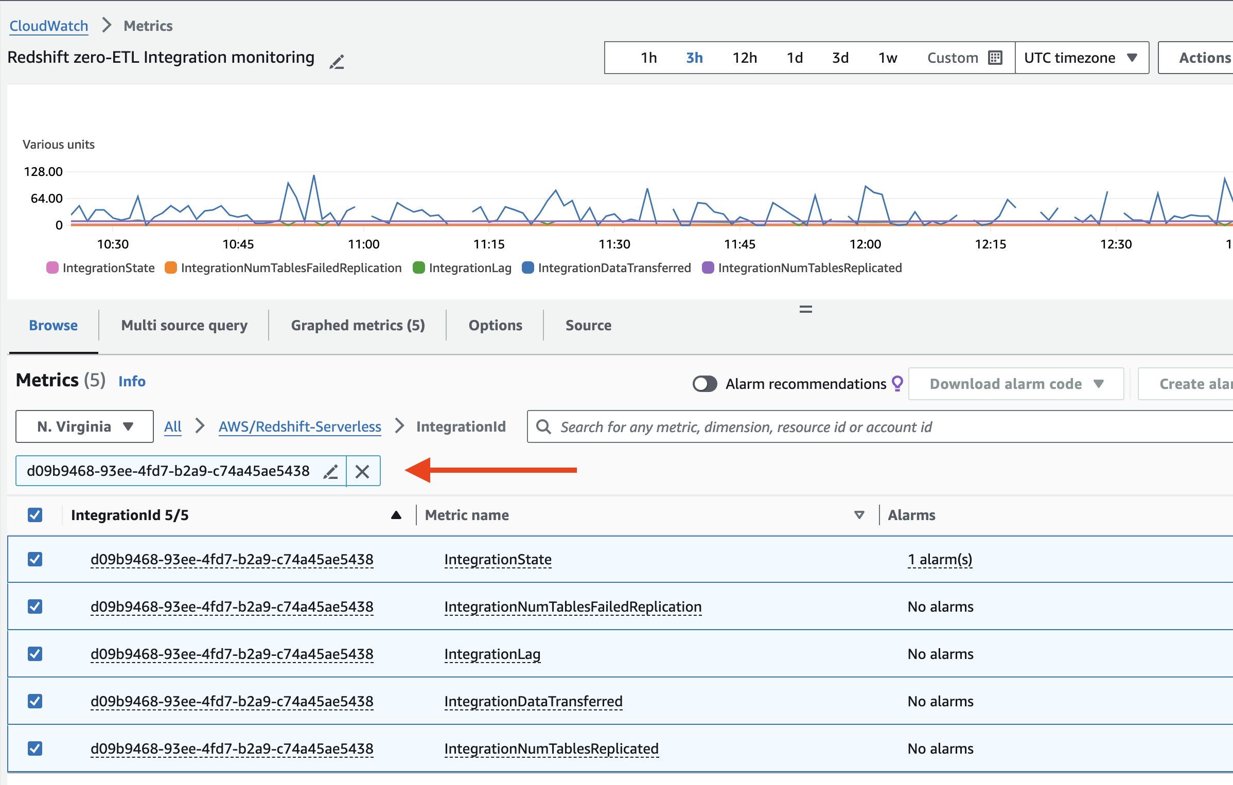Screen dimensions: 1233x785
Task: Open the N. Virginia region dropdown
Action: click(x=84, y=426)
